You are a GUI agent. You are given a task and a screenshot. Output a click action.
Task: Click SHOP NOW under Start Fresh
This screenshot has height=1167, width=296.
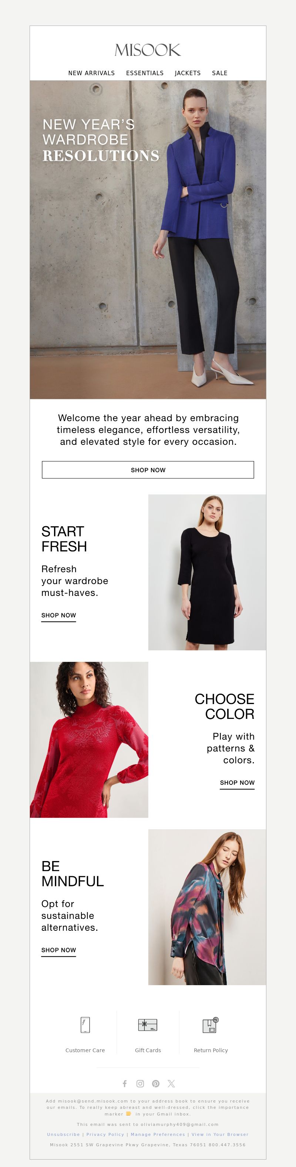point(58,616)
